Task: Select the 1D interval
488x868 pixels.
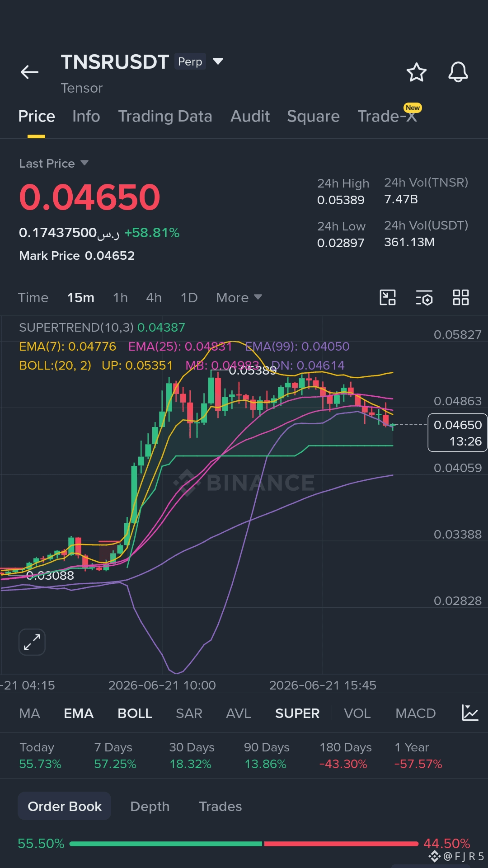Action: click(189, 297)
